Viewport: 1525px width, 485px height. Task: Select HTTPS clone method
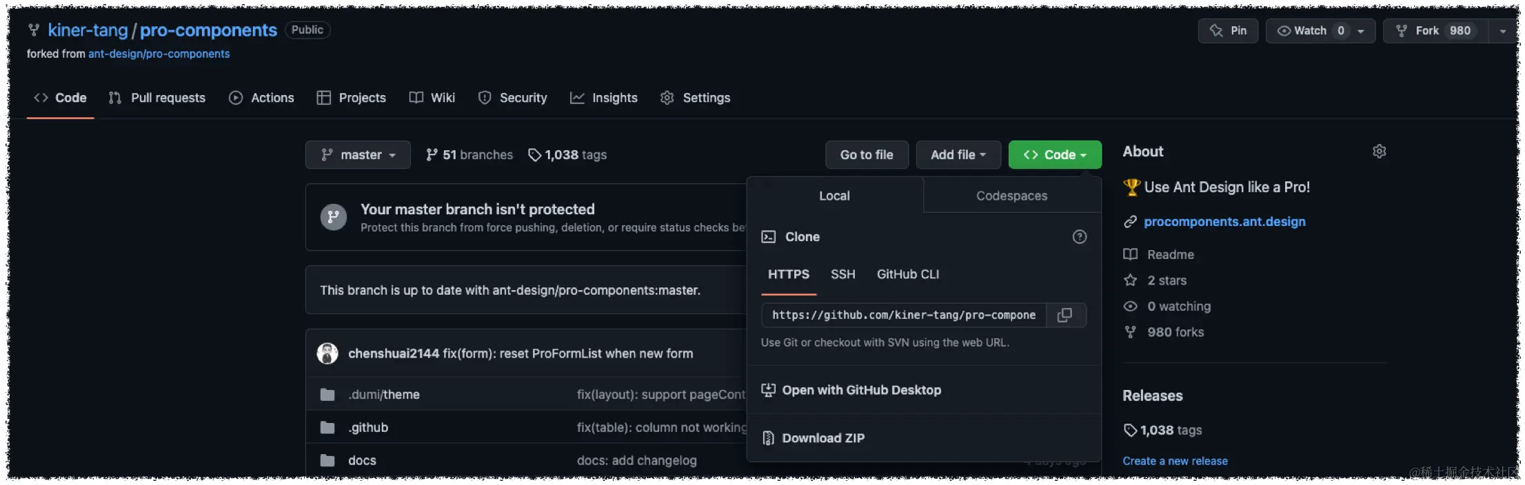tap(789, 274)
